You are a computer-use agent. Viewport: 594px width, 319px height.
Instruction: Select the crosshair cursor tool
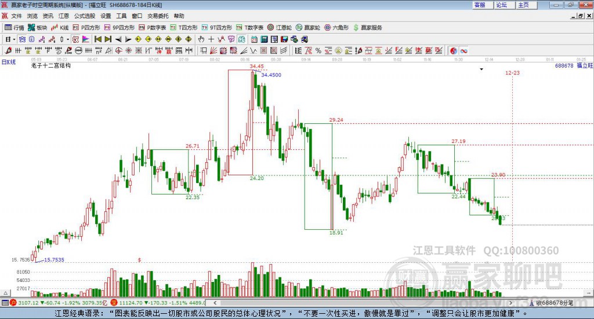pyautogui.click(x=211, y=39)
